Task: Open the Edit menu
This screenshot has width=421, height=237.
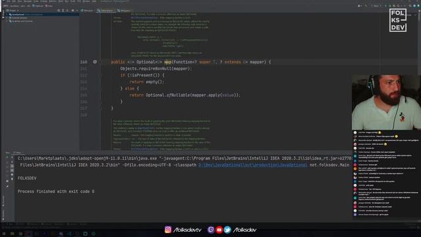Action: [14, 1]
